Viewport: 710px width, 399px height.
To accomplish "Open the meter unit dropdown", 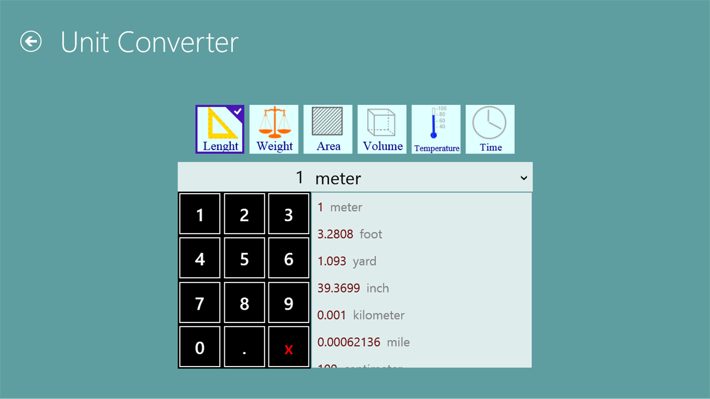I will point(355,177).
